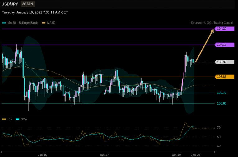238x157 pixels.
Task: Click the 103.60 support level label
Action: click(x=222, y=103)
